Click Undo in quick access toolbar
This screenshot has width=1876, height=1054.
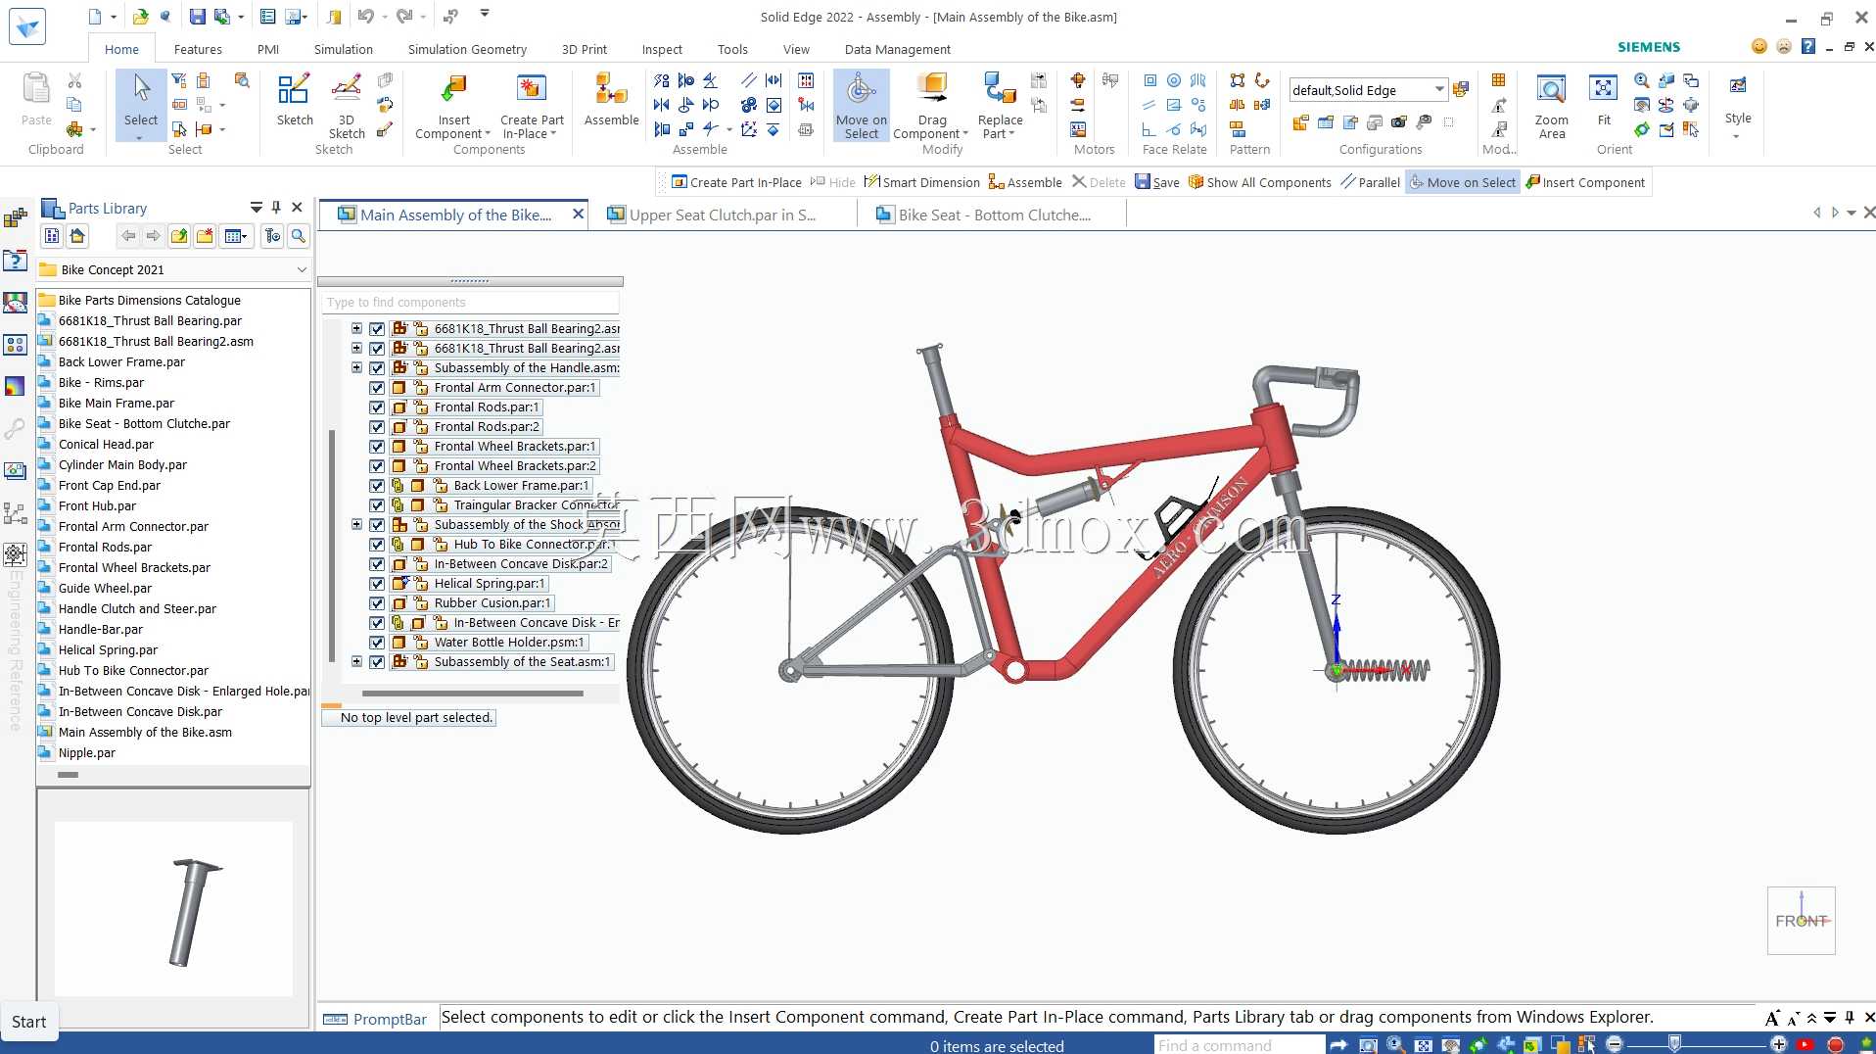[x=365, y=17]
